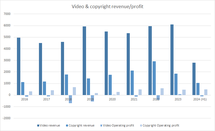The width and height of the screenshot is (215, 131).
Task: Click the 4000 y-axis value
Action: tap(7, 49)
